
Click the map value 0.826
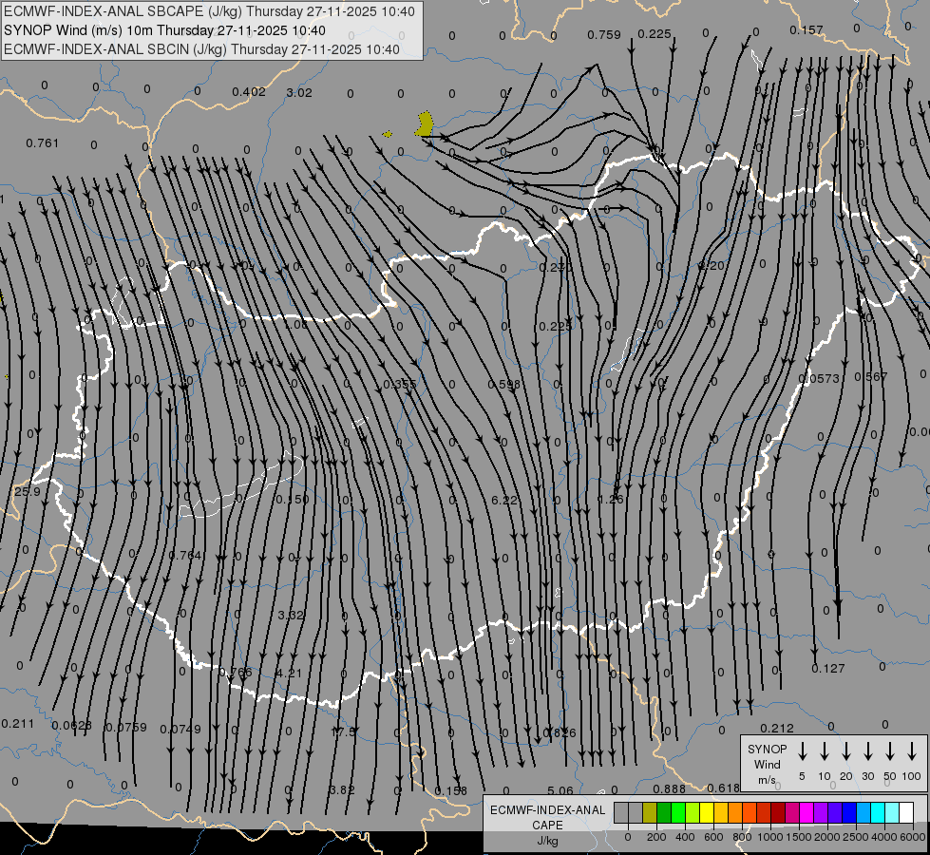click(560, 732)
